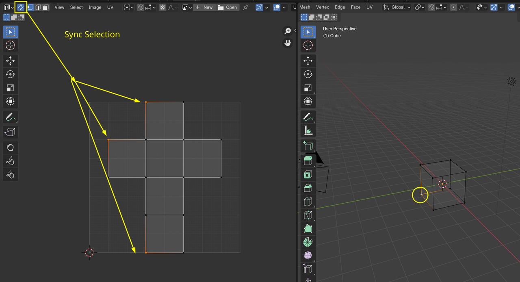Select the Box Select tool in UV editor
Image resolution: width=520 pixels, height=282 pixels.
pyautogui.click(x=11, y=32)
